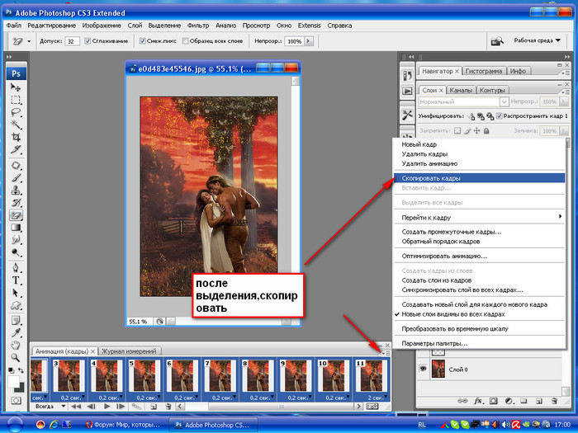Duplicate selected frames in Animation panel
578x433 pixels.
click(x=154, y=407)
